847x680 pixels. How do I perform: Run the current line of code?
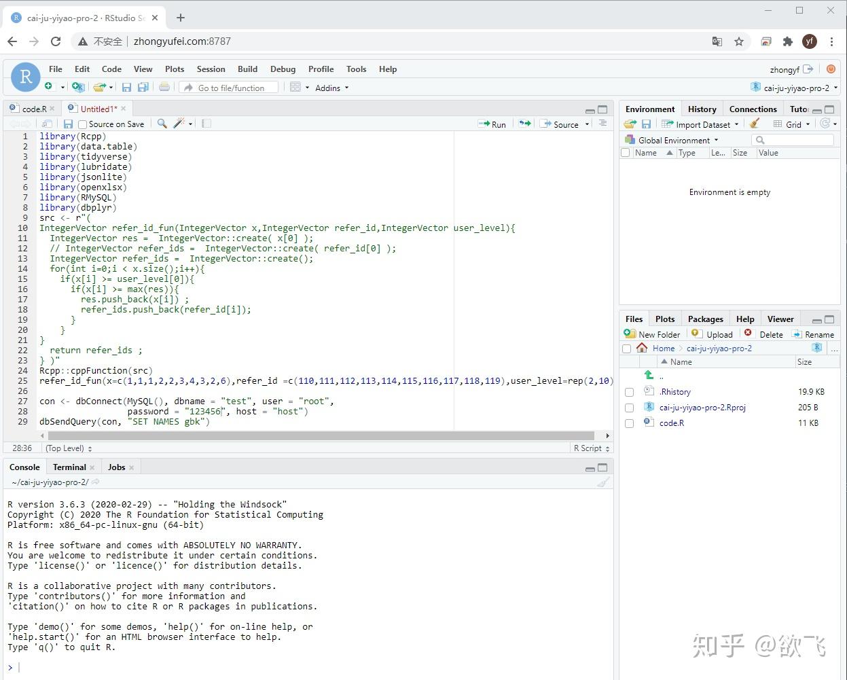492,124
